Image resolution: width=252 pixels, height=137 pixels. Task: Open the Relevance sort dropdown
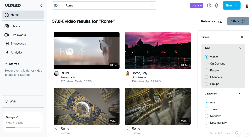pos(211,21)
